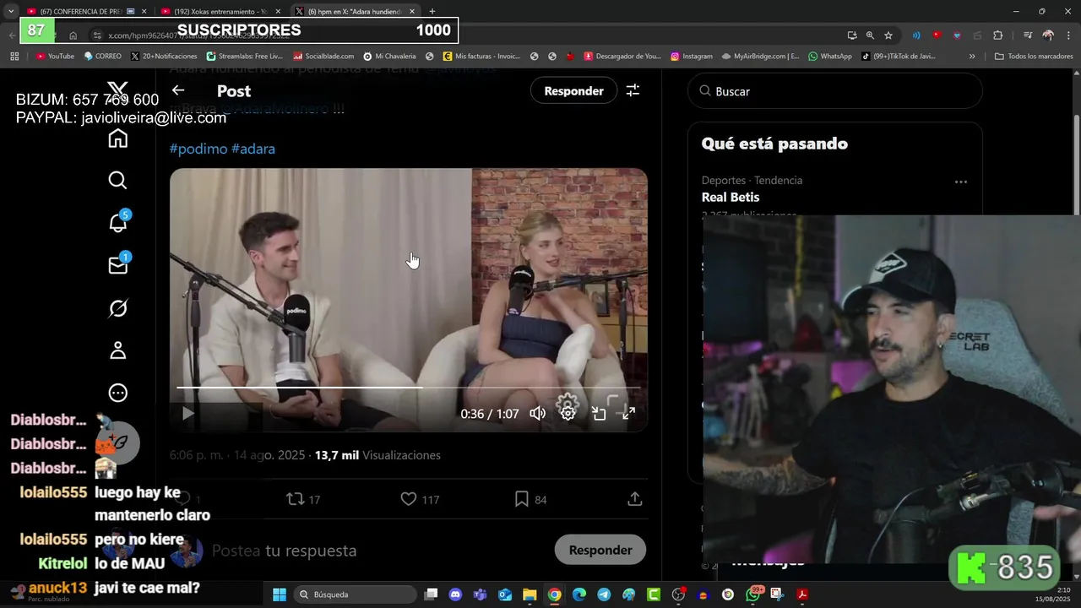This screenshot has width=1081, height=608.
Task: Open Todos los marcadores folder
Action: (1034, 56)
